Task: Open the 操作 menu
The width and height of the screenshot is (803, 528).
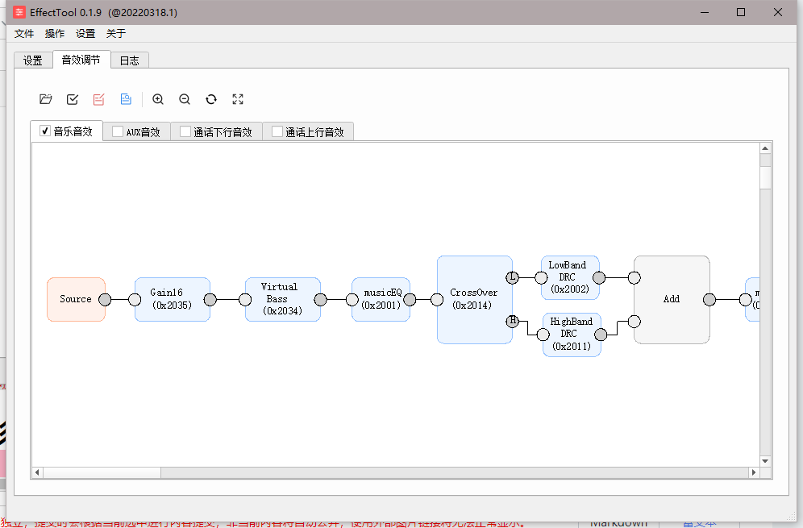Action: (55, 34)
